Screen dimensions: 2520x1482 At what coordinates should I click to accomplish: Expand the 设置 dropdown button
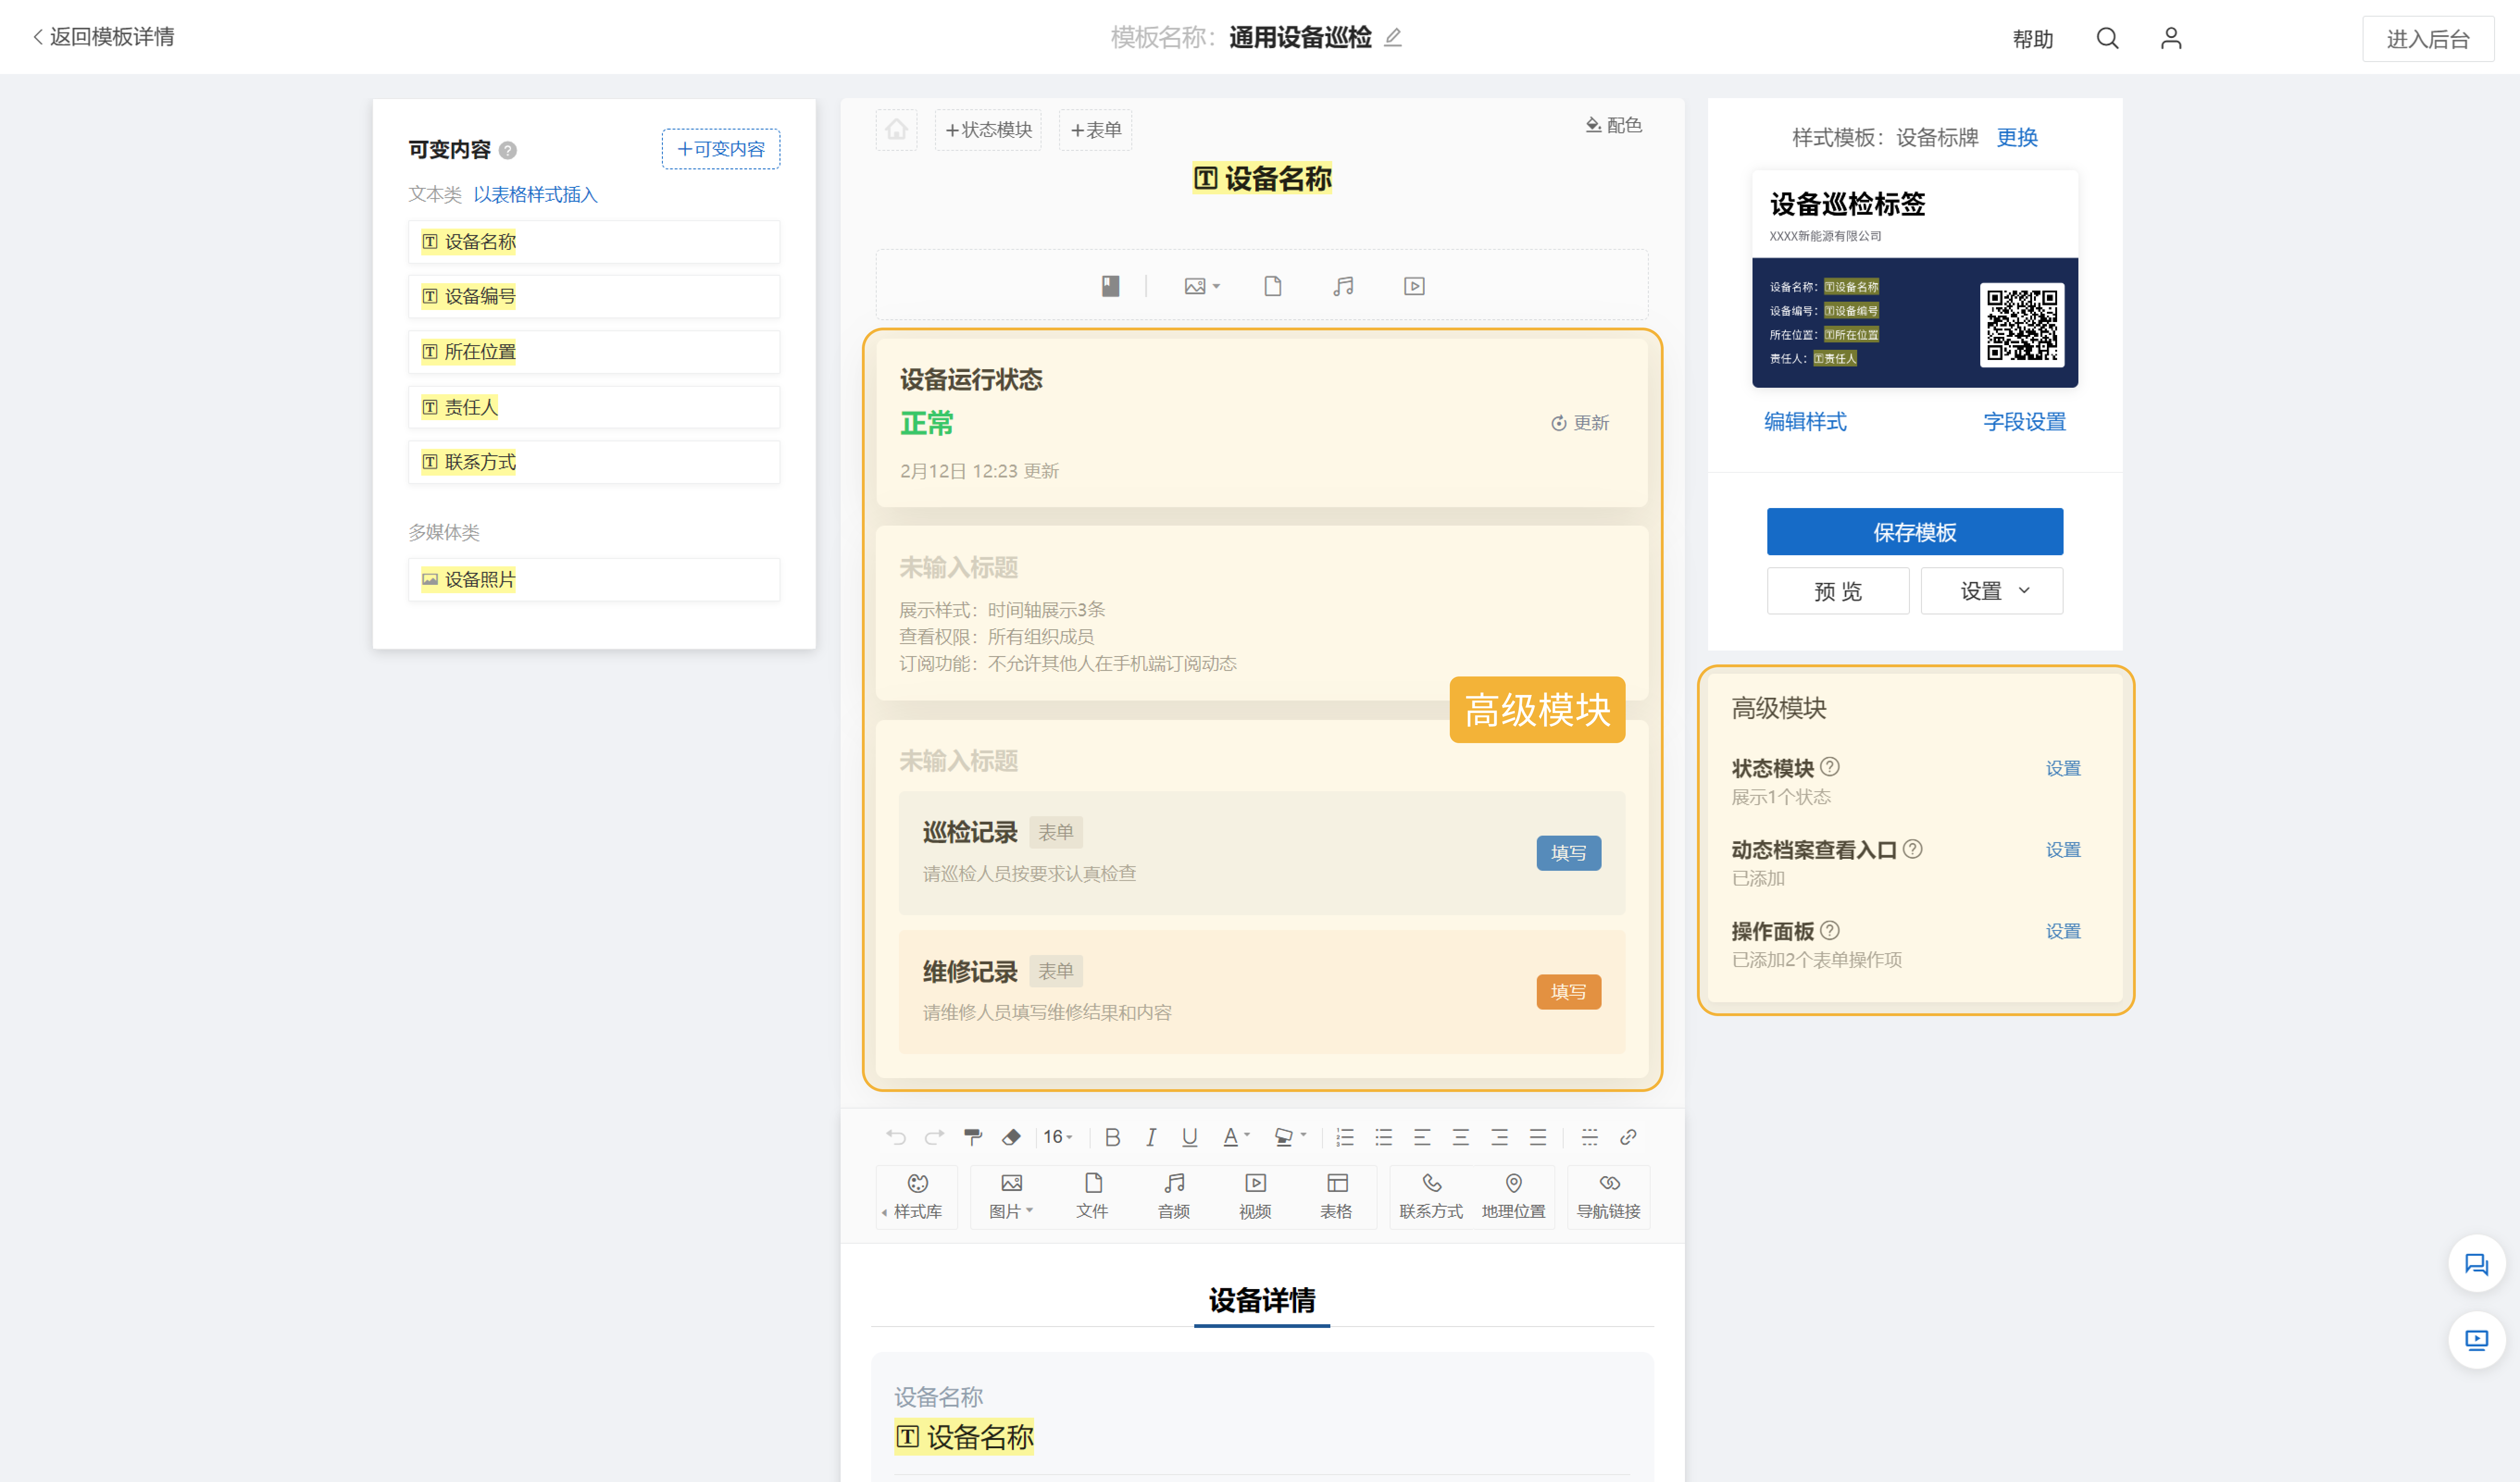(x=1991, y=590)
